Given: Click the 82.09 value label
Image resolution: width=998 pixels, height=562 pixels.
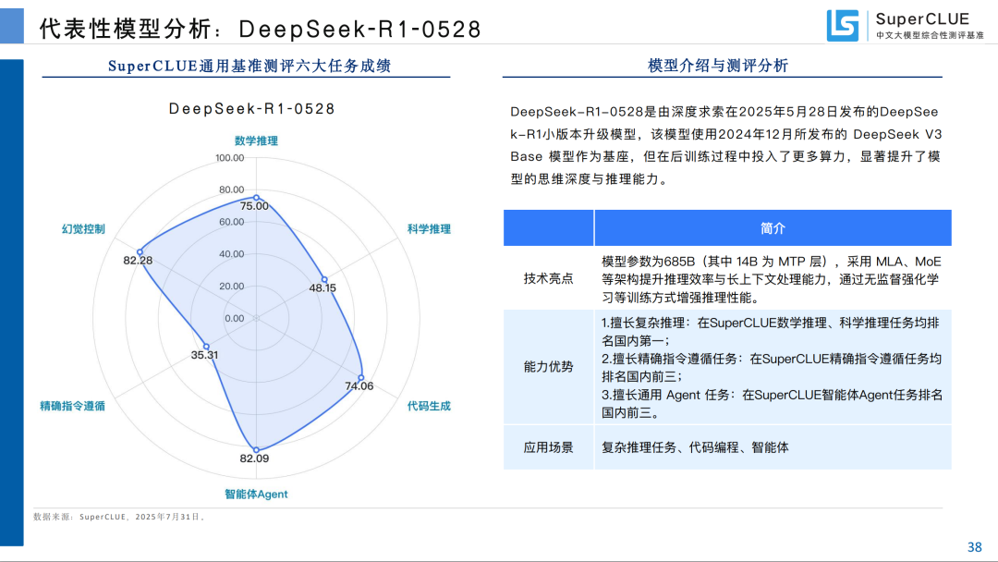Looking at the screenshot, I should pos(254,459).
